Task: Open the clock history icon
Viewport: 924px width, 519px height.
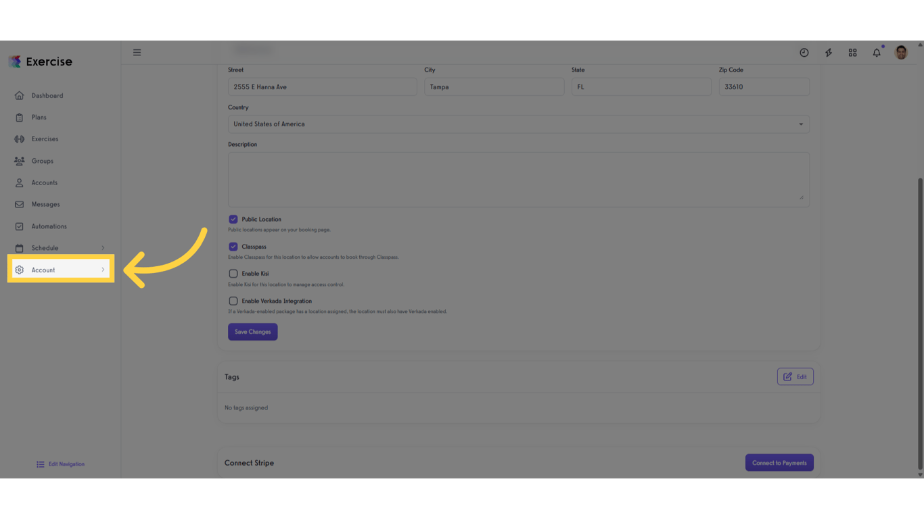Action: [x=804, y=53]
